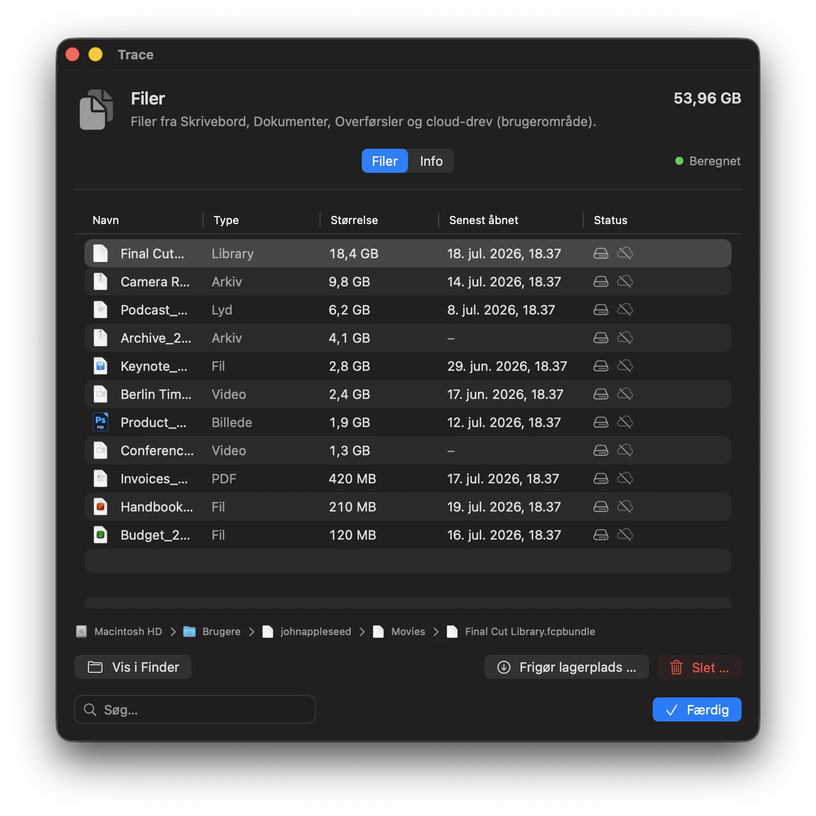The height and width of the screenshot is (816, 816).
Task: Open Brugere text in the path bar
Action: (221, 632)
